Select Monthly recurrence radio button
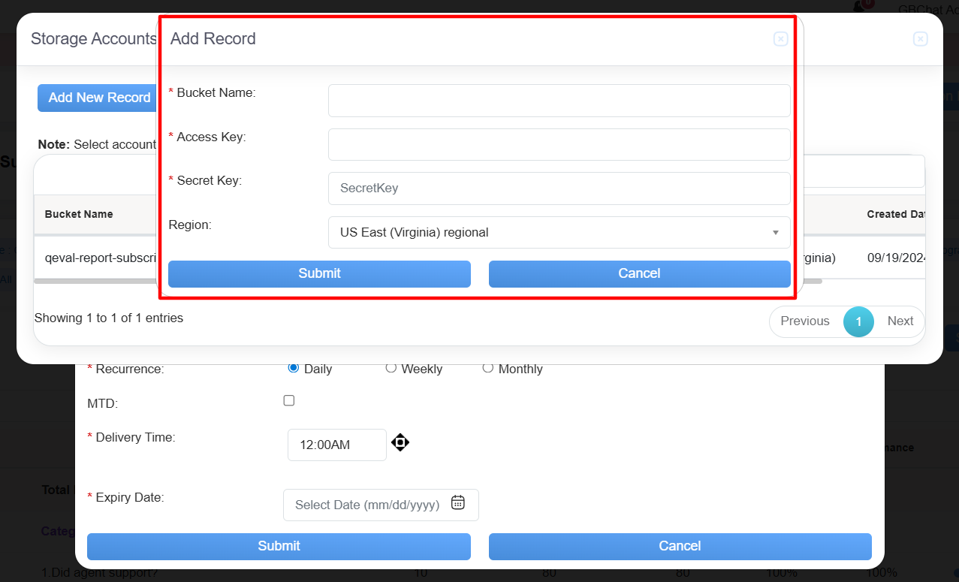Viewport: 959px width, 582px height. (487, 368)
